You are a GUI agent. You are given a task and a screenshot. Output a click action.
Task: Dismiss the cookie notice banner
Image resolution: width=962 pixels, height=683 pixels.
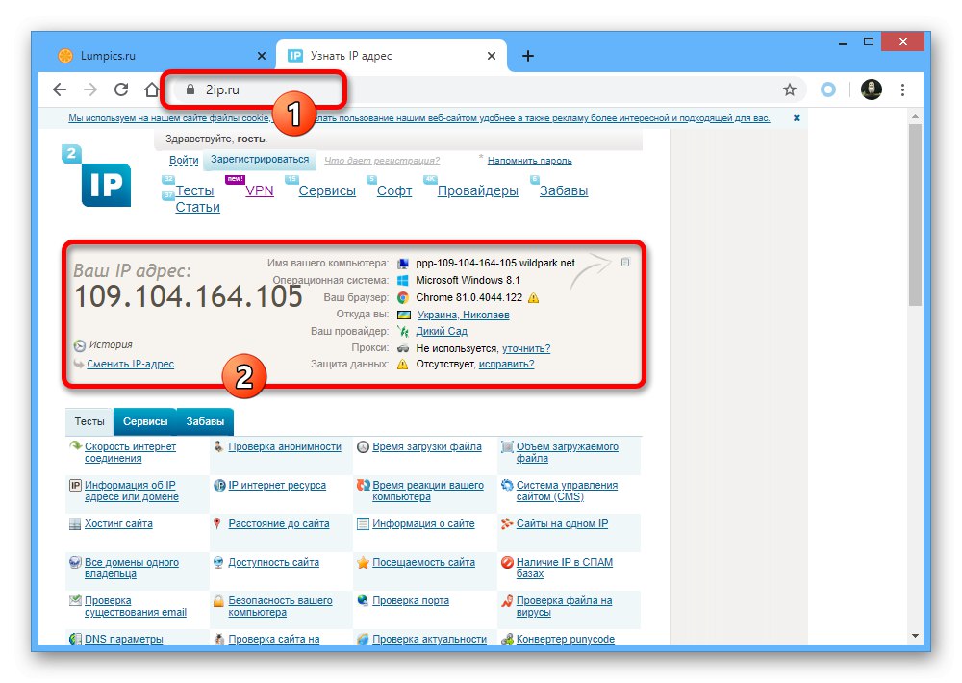pos(797,117)
